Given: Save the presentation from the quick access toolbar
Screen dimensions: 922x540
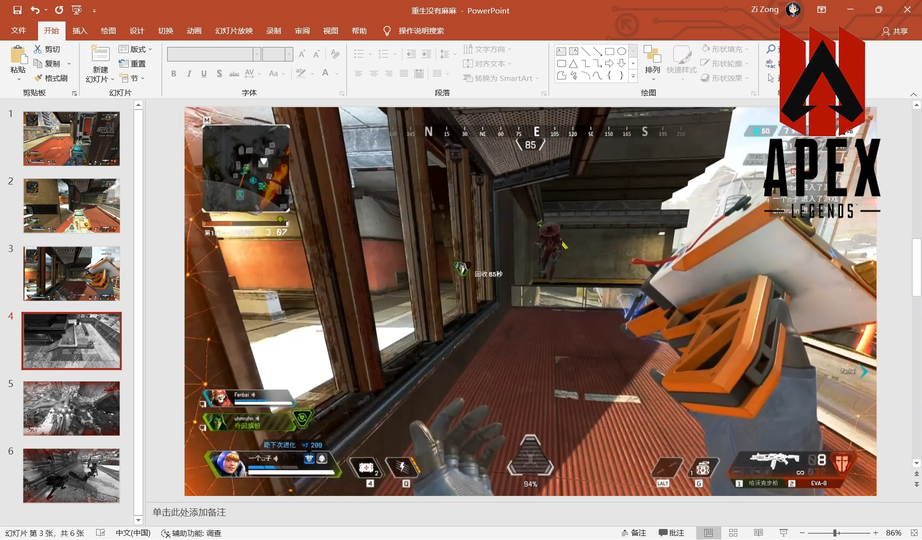Looking at the screenshot, I should click(x=18, y=10).
